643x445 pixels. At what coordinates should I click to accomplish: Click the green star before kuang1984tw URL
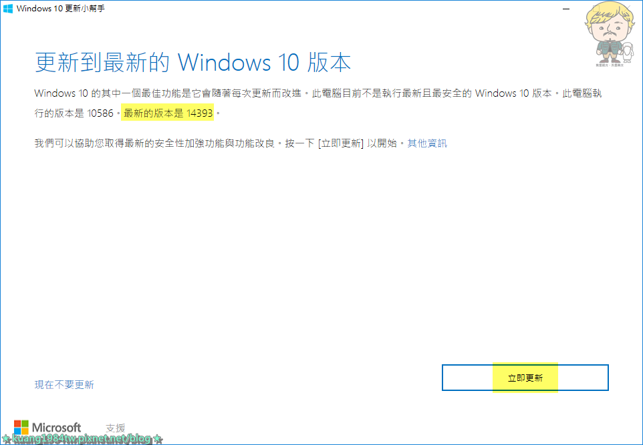(6, 439)
